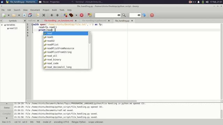Screen dimensions: 223x125
Task: Close the File Handling in python.md tab
Action: point(109,21)
